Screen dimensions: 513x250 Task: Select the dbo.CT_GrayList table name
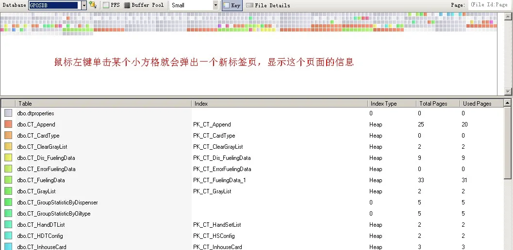[36, 191]
